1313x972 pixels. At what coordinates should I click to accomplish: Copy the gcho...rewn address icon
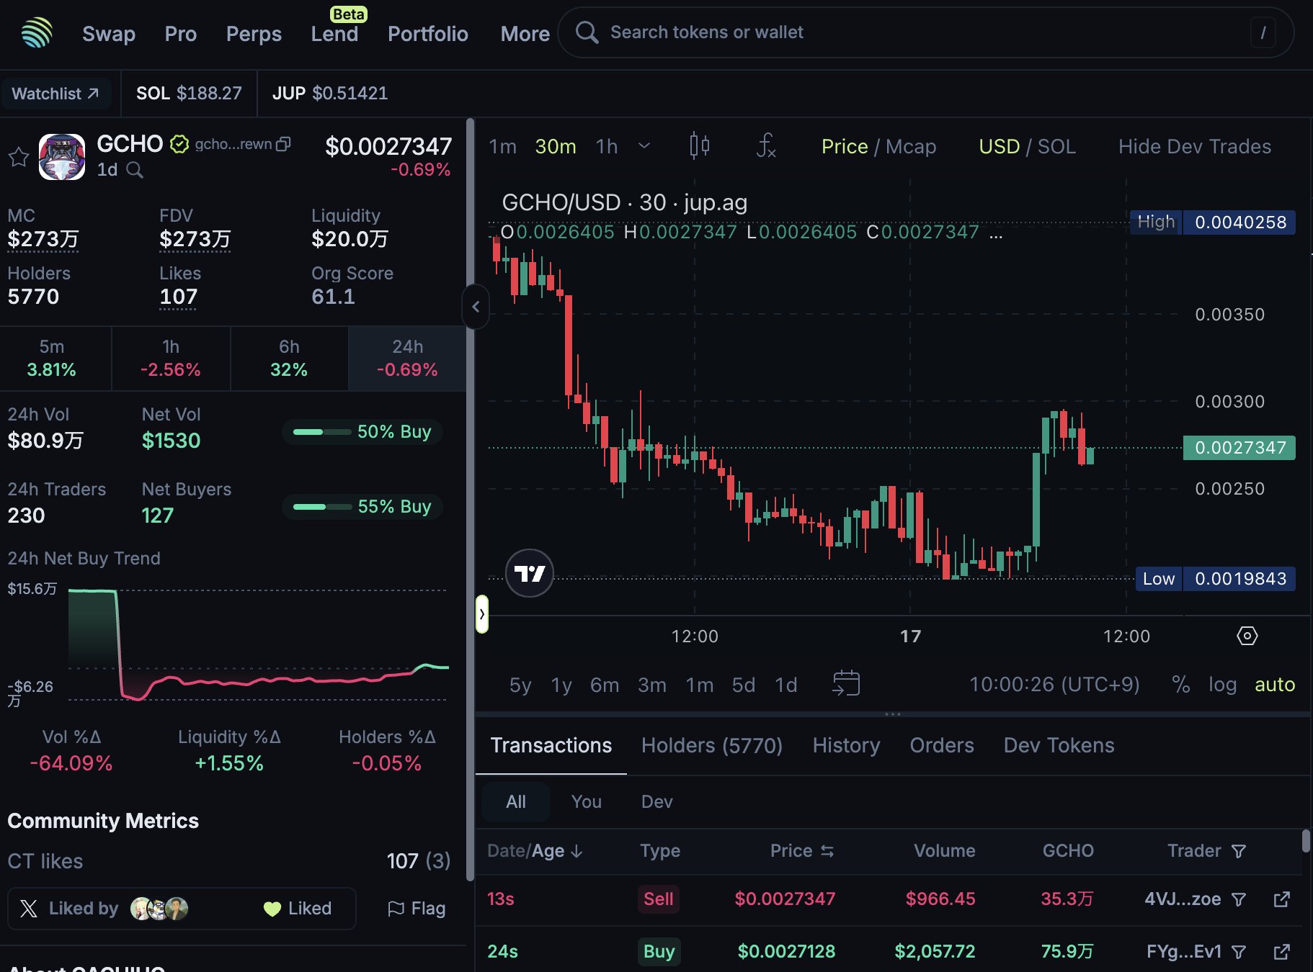pyautogui.click(x=284, y=144)
